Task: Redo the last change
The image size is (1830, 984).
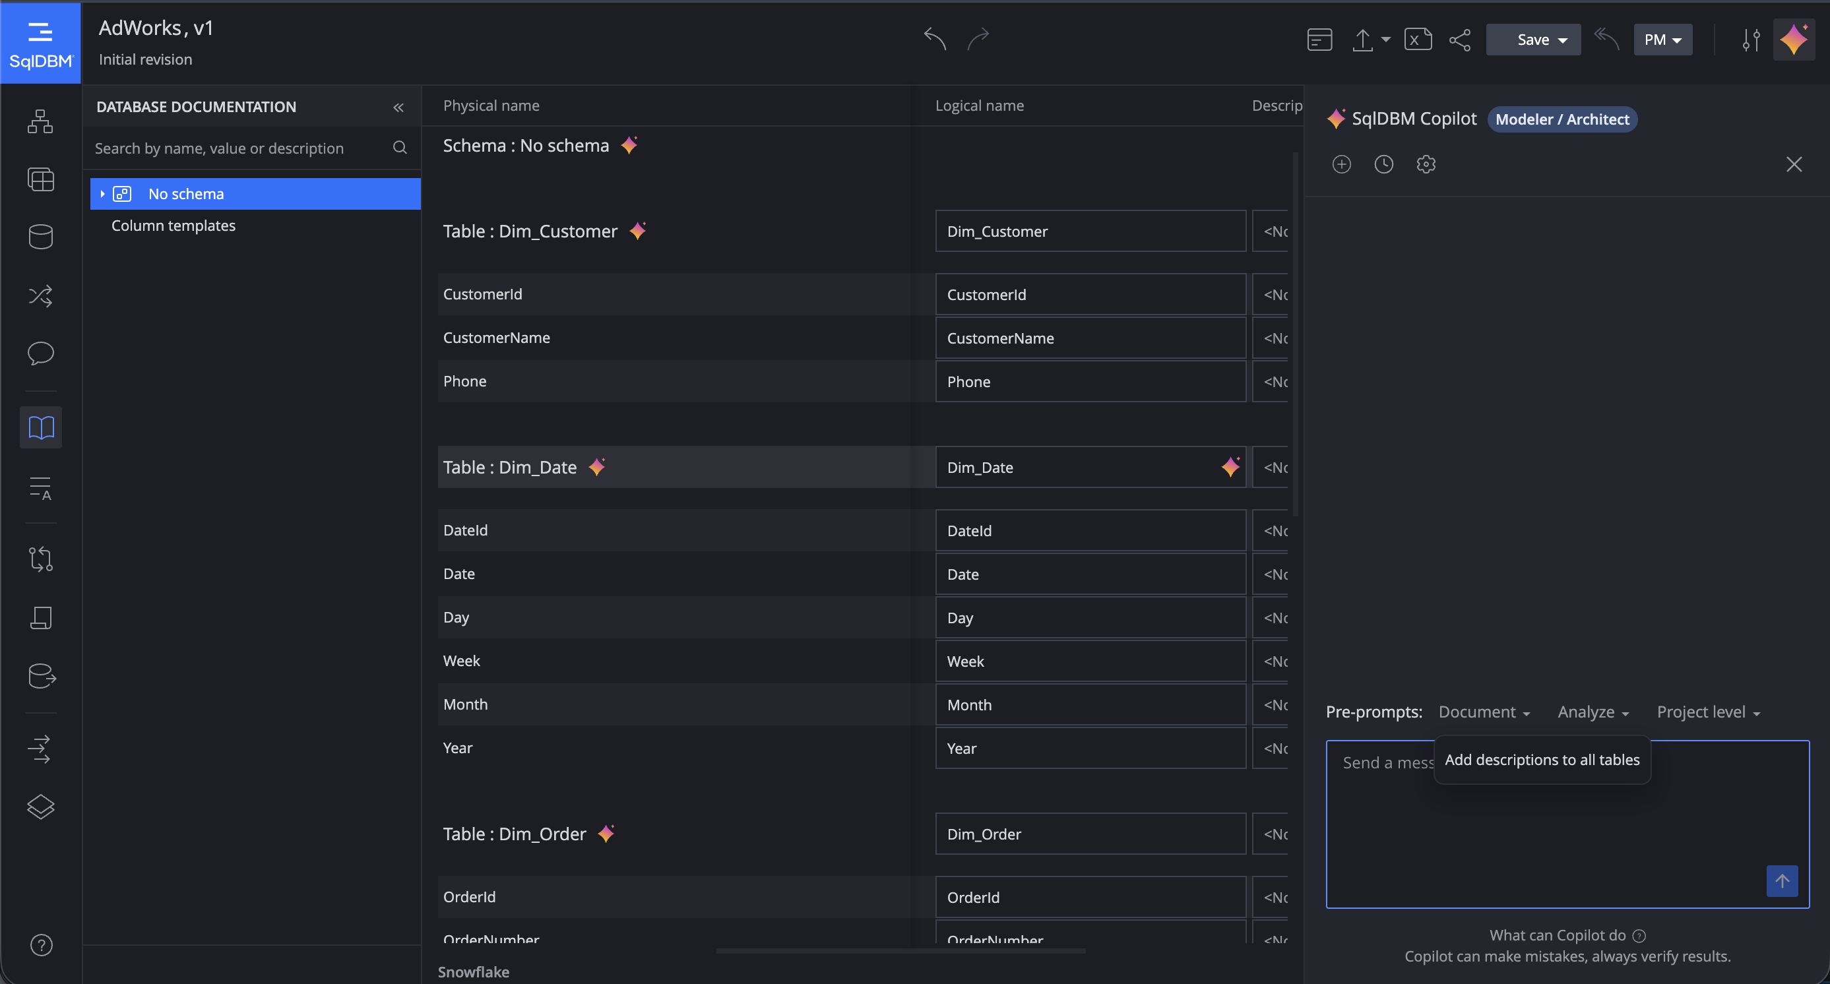Action: (978, 38)
